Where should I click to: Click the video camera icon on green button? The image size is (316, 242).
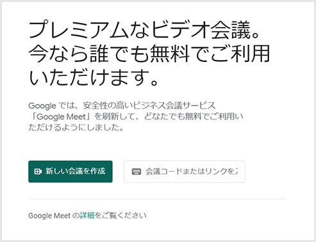pyautogui.click(x=38, y=172)
